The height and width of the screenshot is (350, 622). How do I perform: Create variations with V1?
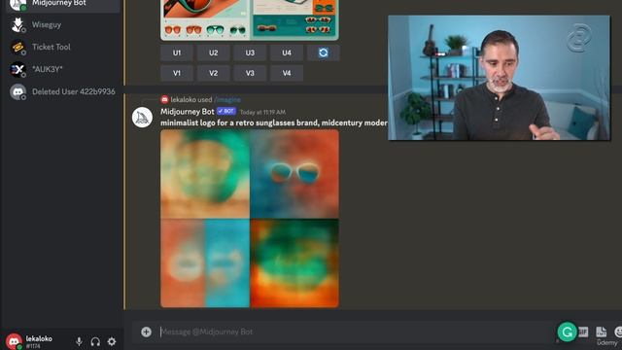click(177, 73)
